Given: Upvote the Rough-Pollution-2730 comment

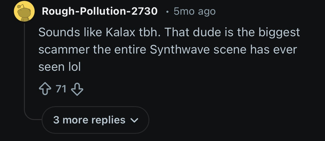Looking at the screenshot, I should tap(45, 89).
